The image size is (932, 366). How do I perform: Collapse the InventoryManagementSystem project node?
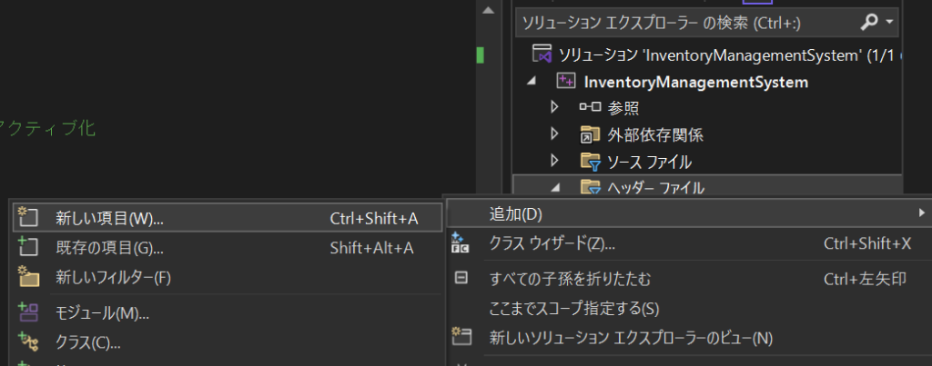[532, 82]
